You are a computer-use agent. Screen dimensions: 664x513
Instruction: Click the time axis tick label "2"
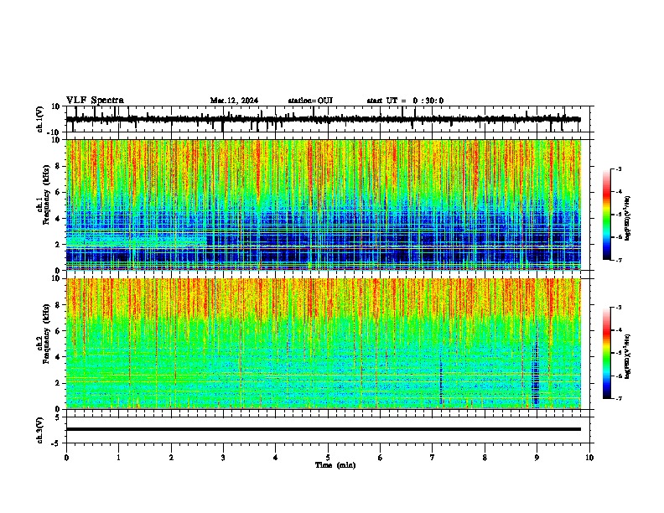pos(171,458)
